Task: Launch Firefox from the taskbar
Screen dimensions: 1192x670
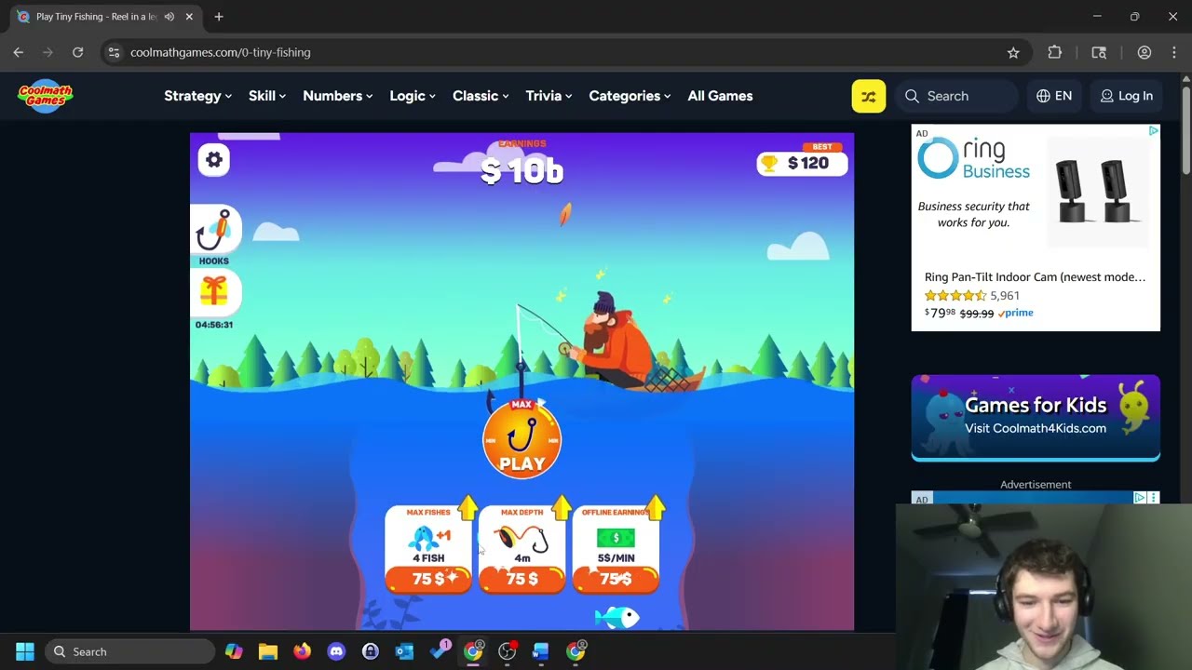Action: [x=302, y=651]
